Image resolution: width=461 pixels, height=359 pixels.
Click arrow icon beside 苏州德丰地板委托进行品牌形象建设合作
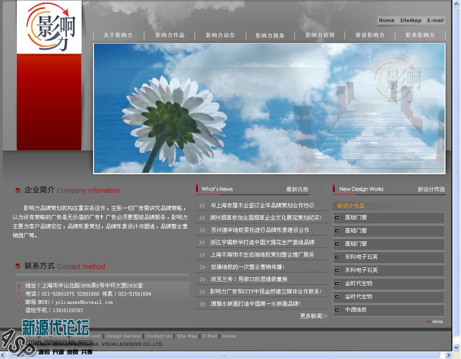[202, 231]
